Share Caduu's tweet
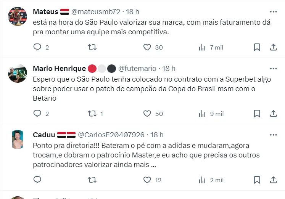 click(x=273, y=180)
